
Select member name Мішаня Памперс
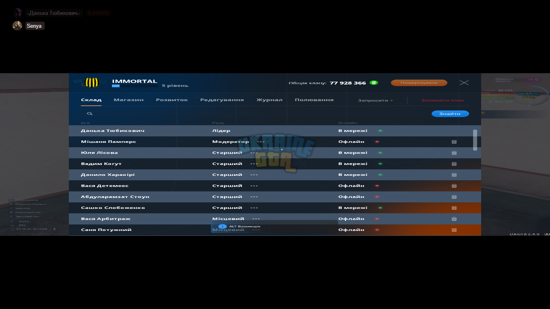(x=108, y=142)
